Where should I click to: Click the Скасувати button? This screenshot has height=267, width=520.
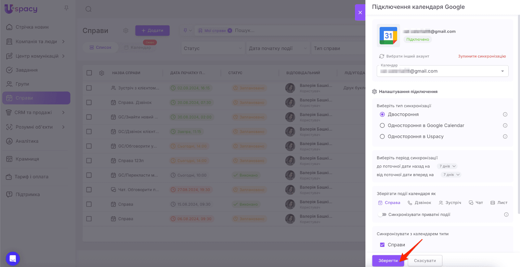pyautogui.click(x=425, y=261)
